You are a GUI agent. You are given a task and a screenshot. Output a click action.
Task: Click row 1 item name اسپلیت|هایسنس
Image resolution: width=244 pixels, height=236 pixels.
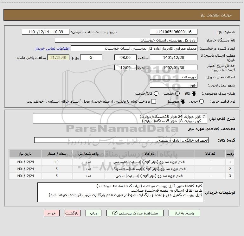(149, 162)
